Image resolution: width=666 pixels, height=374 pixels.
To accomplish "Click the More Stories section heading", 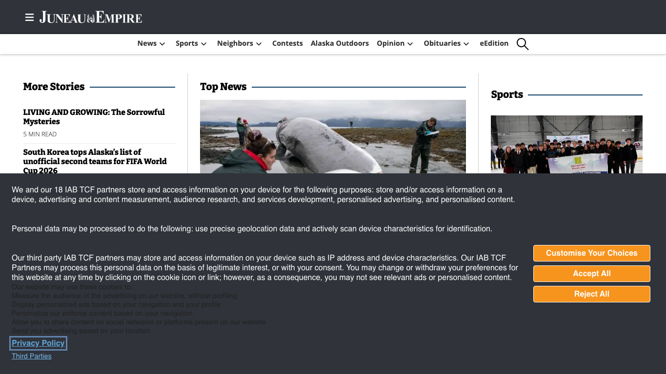I will click(54, 87).
